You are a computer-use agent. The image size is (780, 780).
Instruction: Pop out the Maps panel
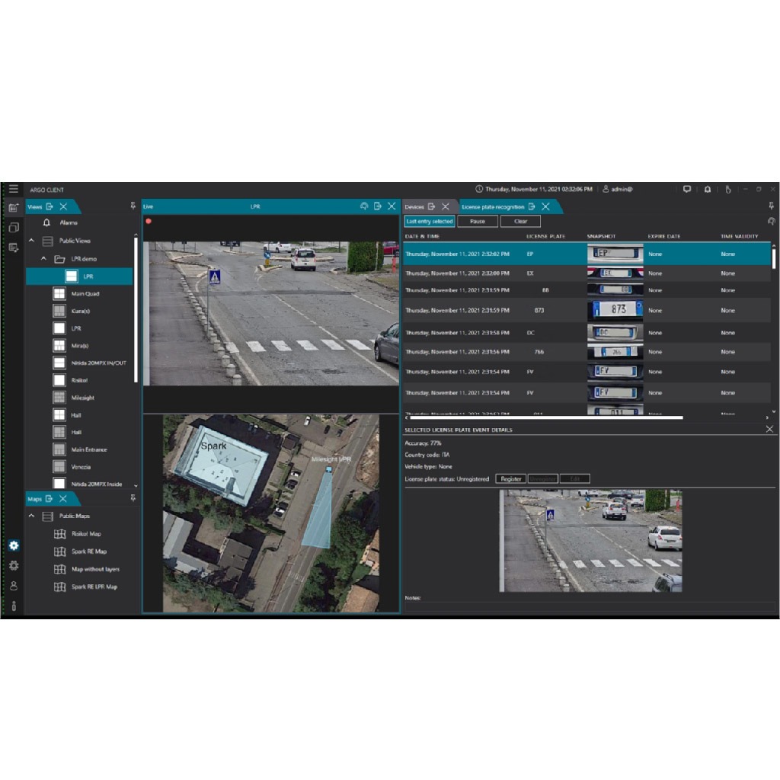coord(50,499)
